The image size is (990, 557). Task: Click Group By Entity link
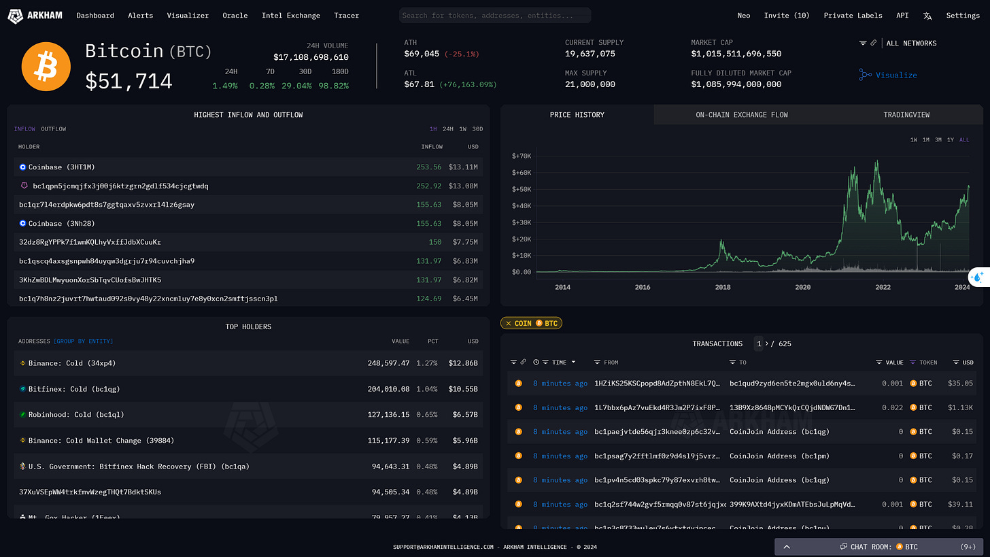(84, 341)
